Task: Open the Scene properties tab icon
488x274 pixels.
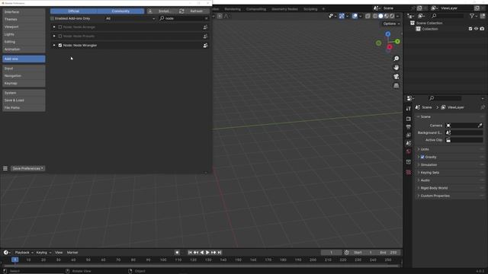Action: (x=409, y=143)
